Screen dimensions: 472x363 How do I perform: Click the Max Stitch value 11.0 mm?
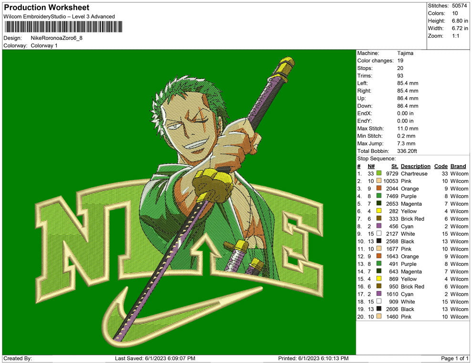pos(408,129)
